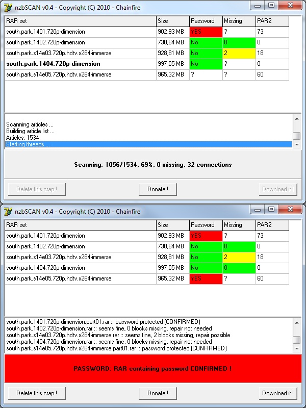
Task: Click scrollbar thumb in top window log
Action: pos(297,136)
